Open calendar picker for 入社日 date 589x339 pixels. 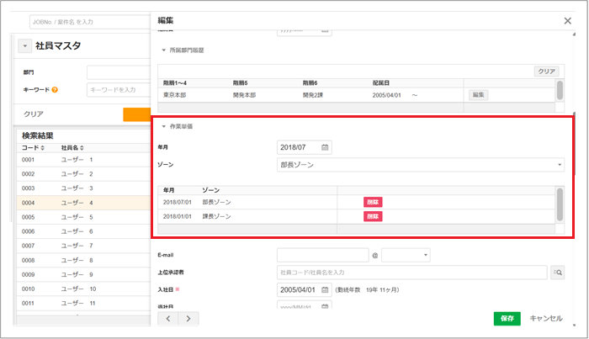(325, 290)
